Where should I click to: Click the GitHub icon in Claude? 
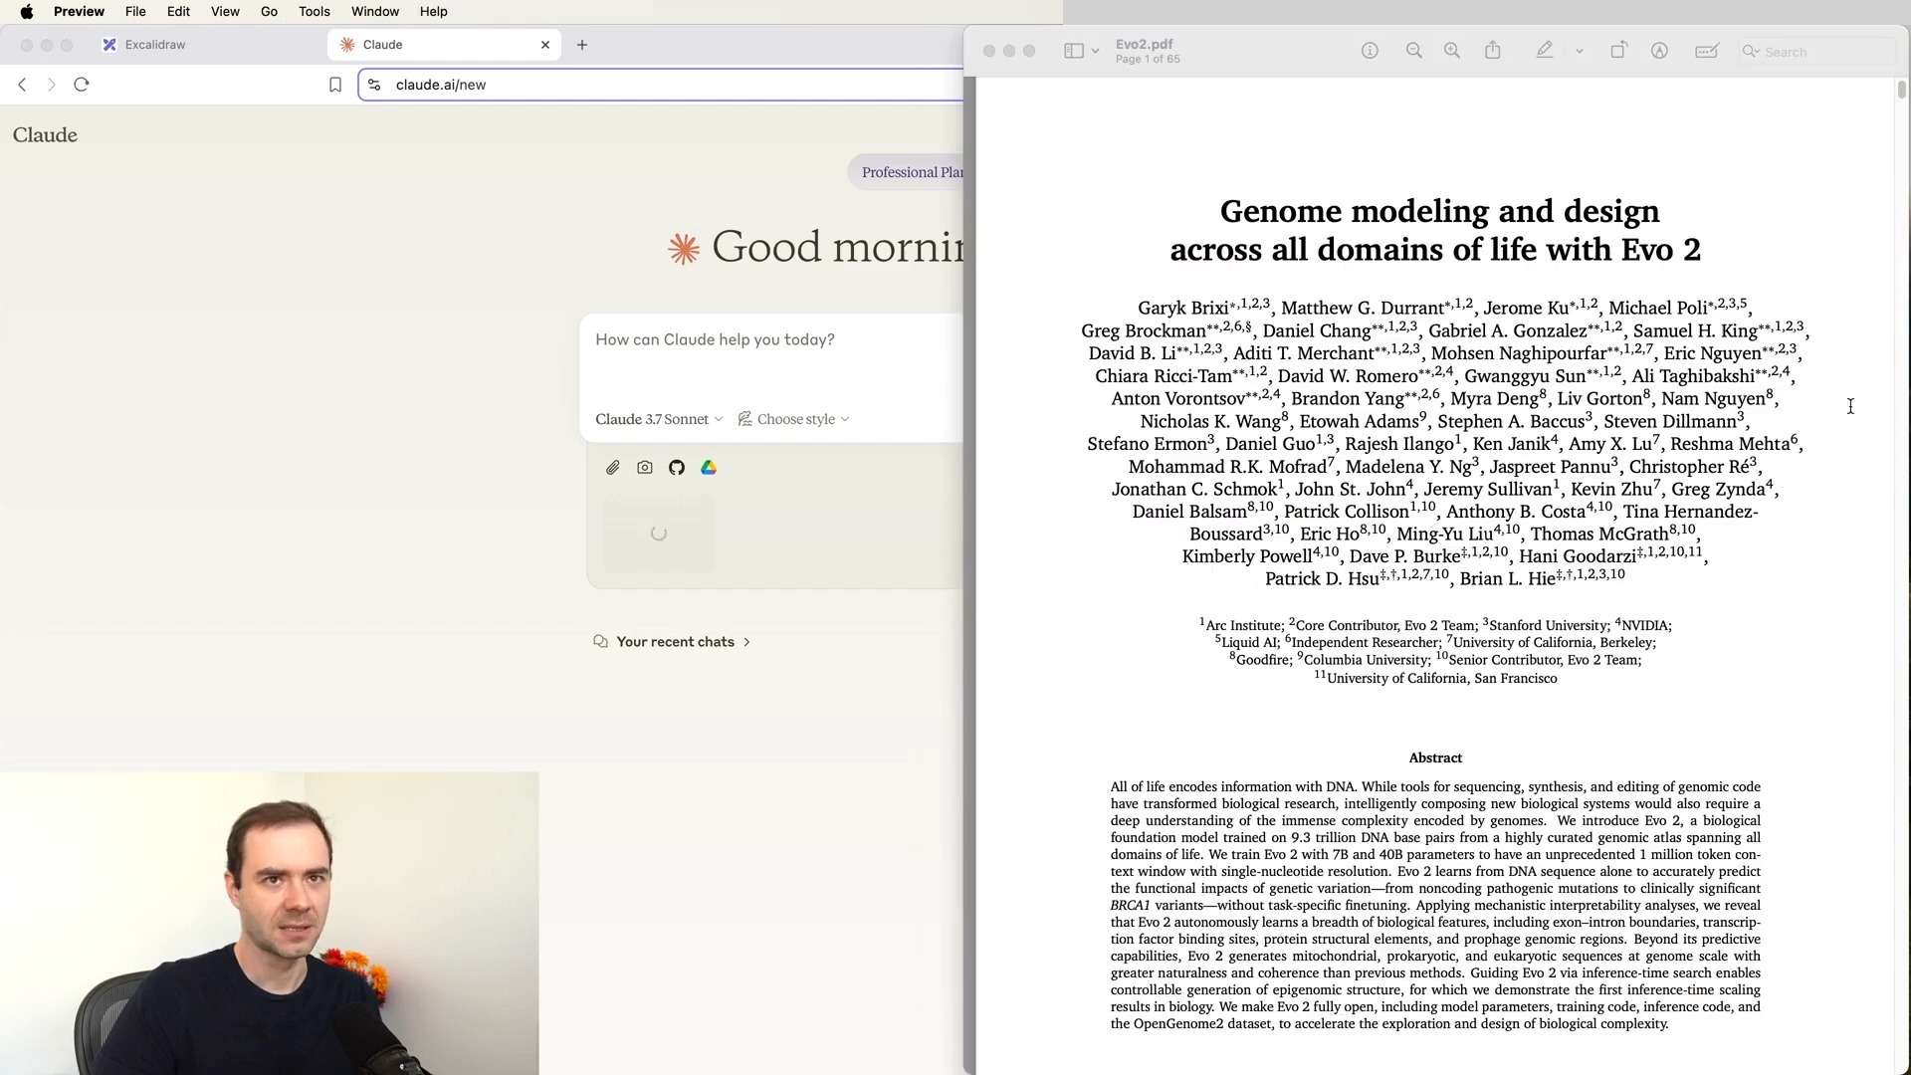click(x=677, y=468)
